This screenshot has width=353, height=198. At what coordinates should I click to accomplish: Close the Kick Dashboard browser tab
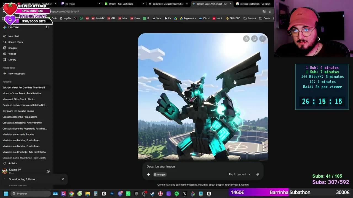pos(143,4)
